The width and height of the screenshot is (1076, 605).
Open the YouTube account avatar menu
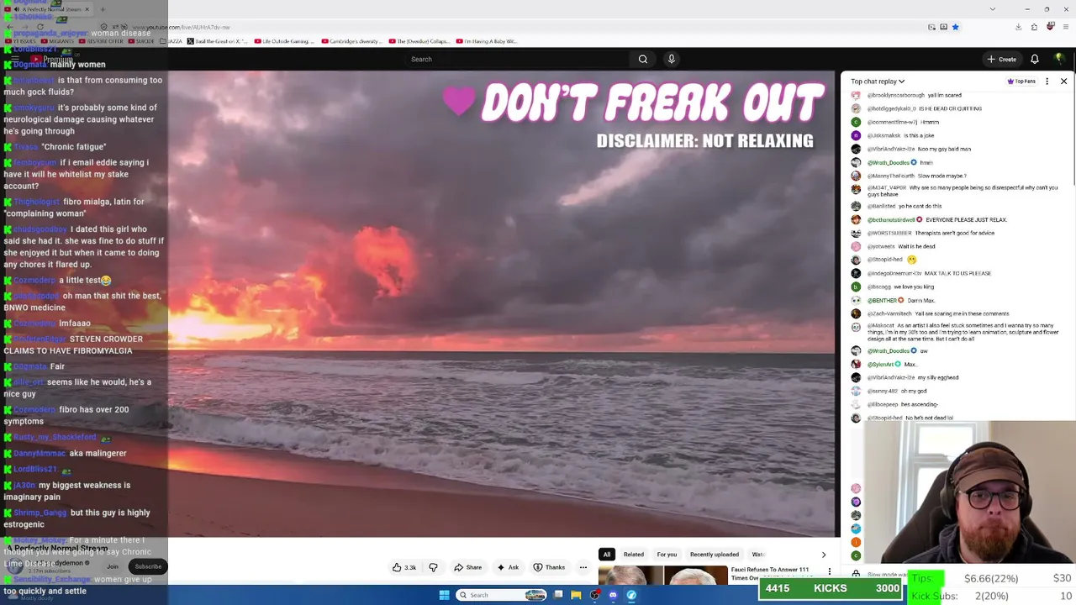click(1059, 59)
